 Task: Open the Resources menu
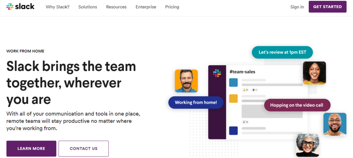pos(116,7)
